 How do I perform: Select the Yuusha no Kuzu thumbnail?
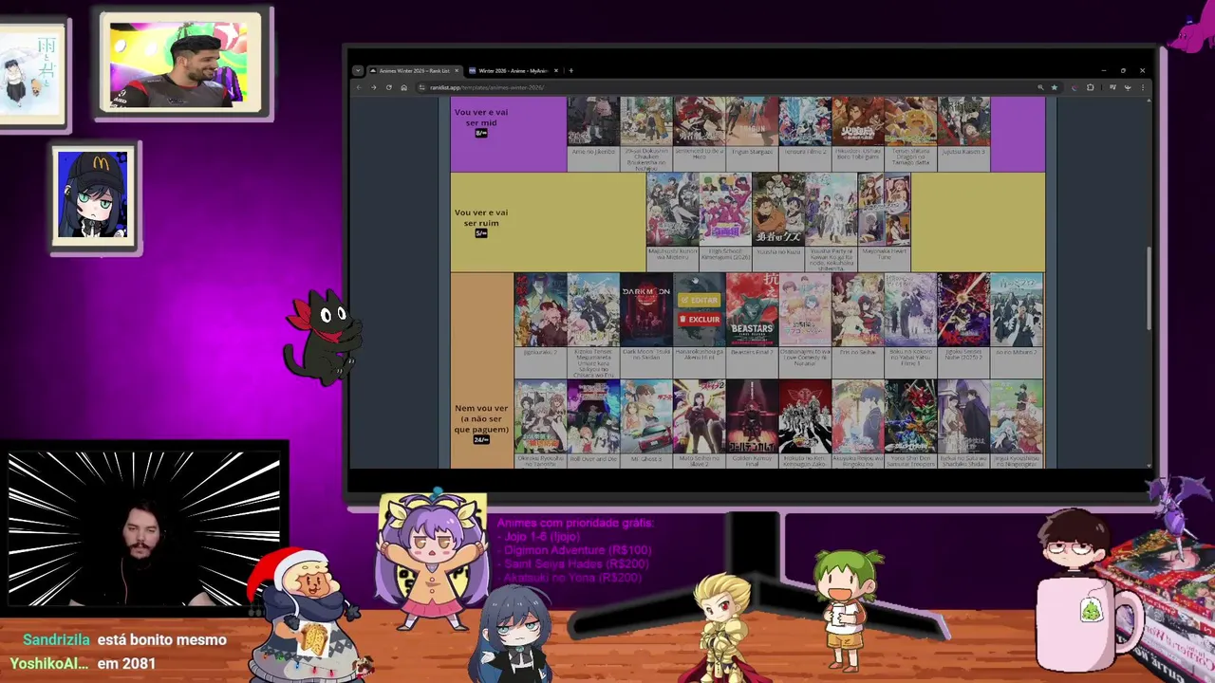tap(778, 209)
